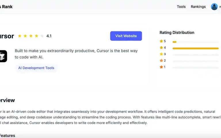Click the fifth grey rating star
Viewport: 221px width, 138px height.
coord(42,36)
